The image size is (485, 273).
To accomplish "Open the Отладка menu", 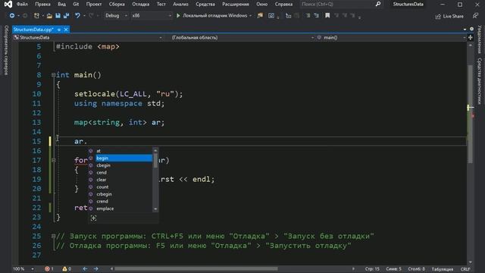I will tap(140, 4).
